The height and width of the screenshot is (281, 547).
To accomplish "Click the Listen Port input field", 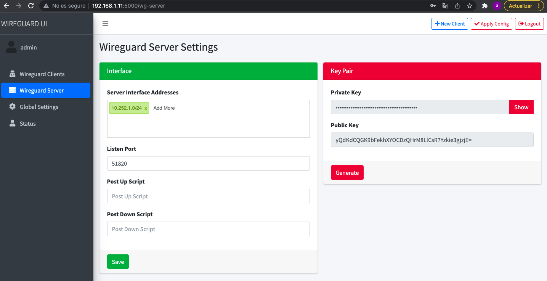I will (x=208, y=163).
